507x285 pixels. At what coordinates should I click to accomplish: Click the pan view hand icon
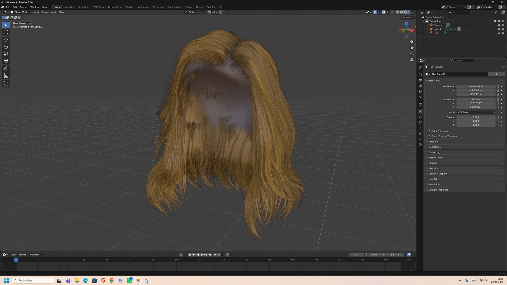point(412,48)
